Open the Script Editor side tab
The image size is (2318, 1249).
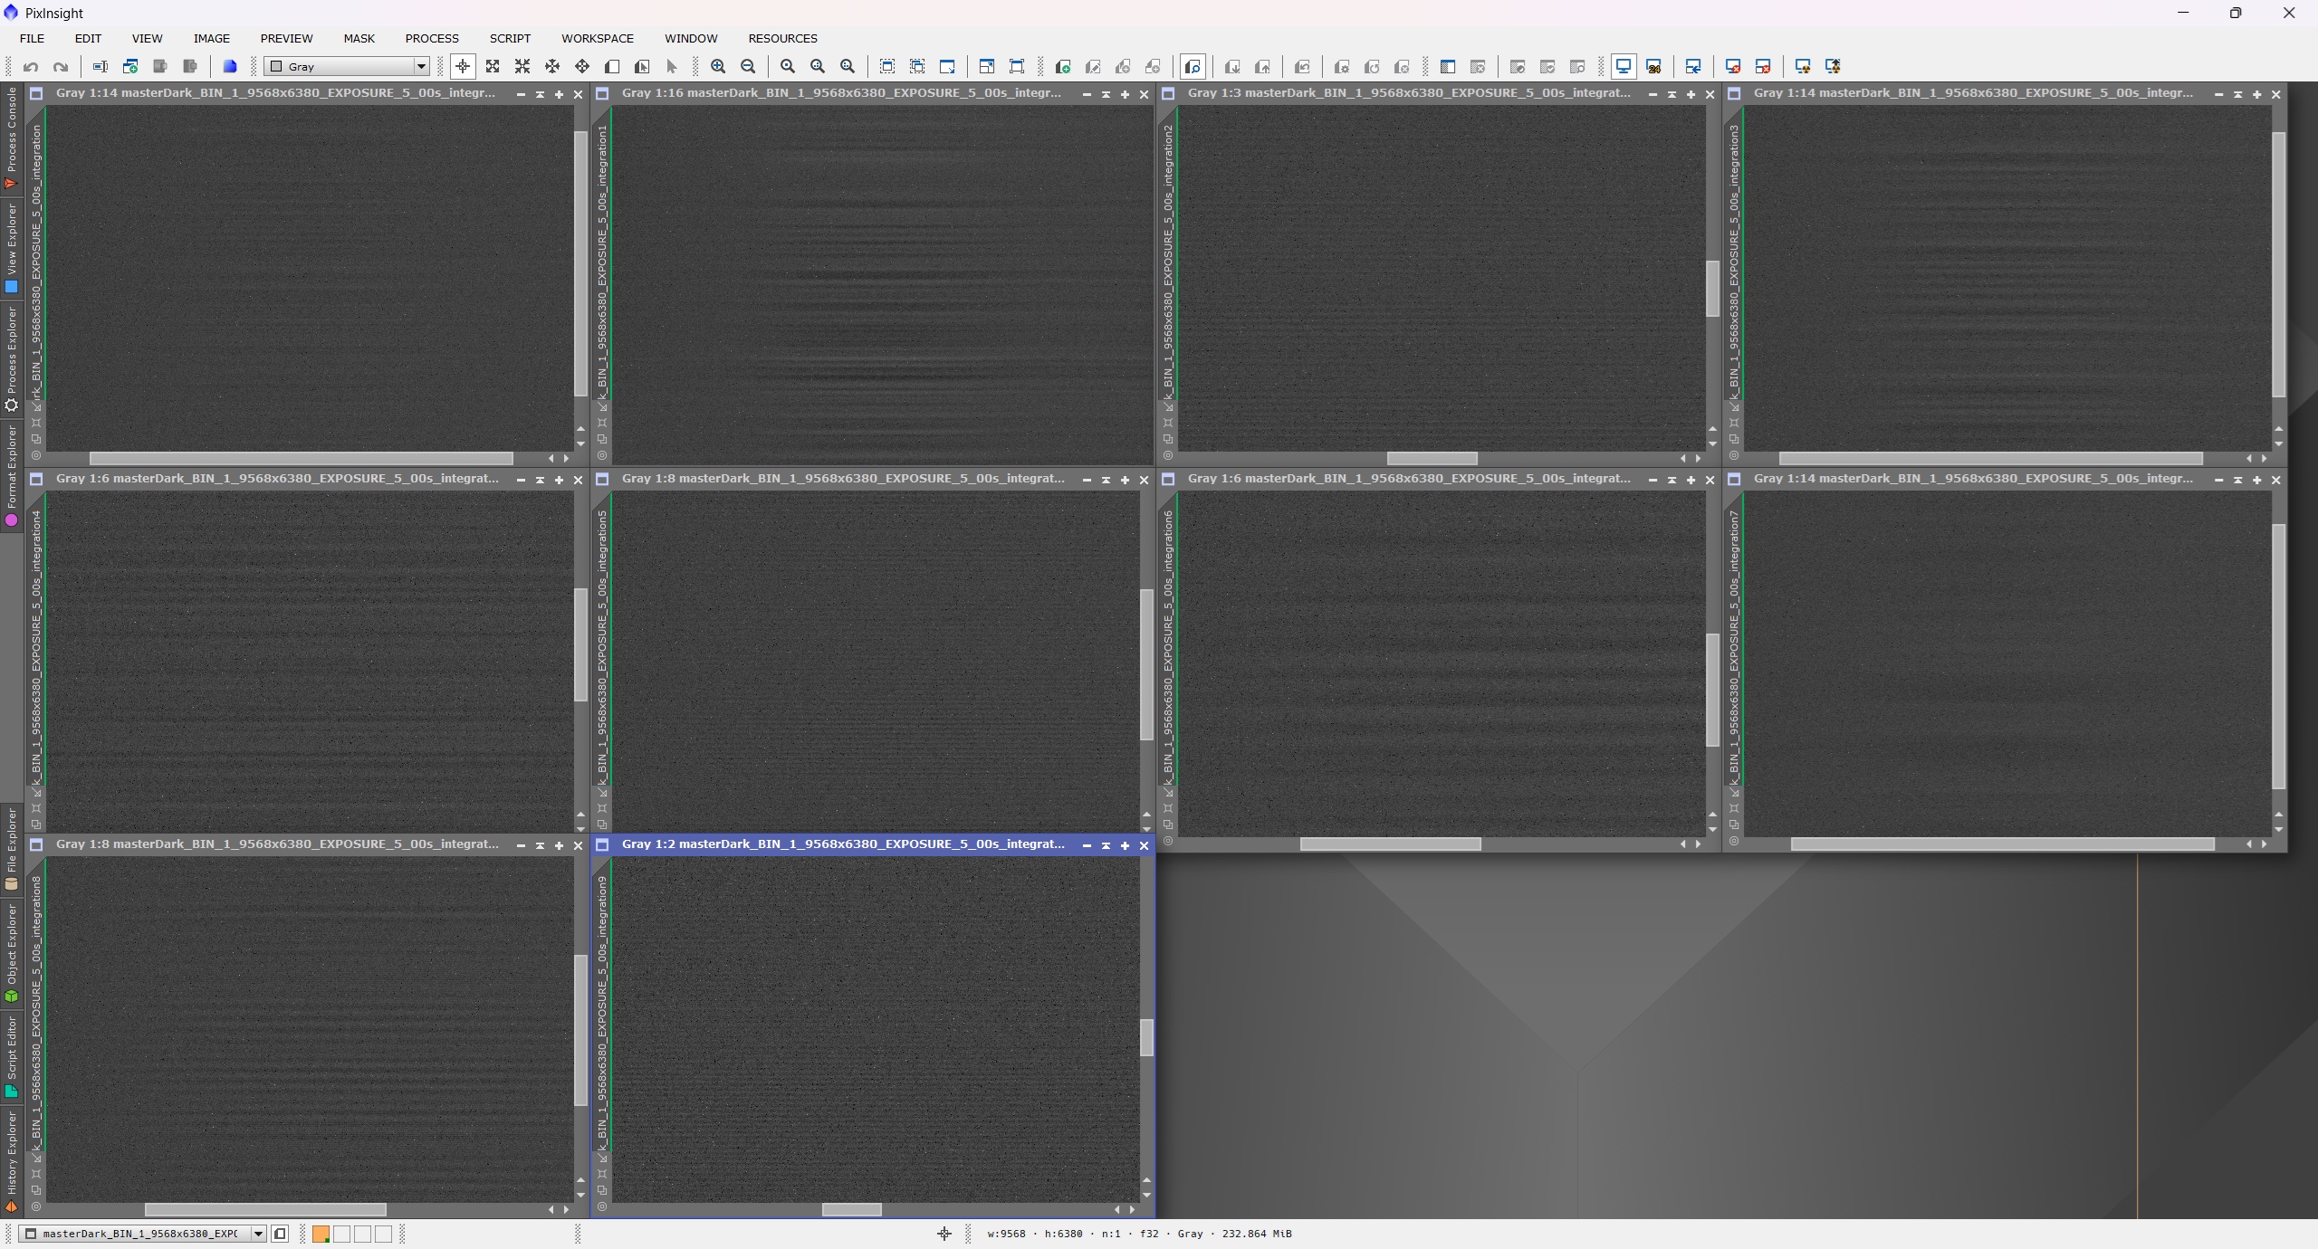[x=12, y=1057]
